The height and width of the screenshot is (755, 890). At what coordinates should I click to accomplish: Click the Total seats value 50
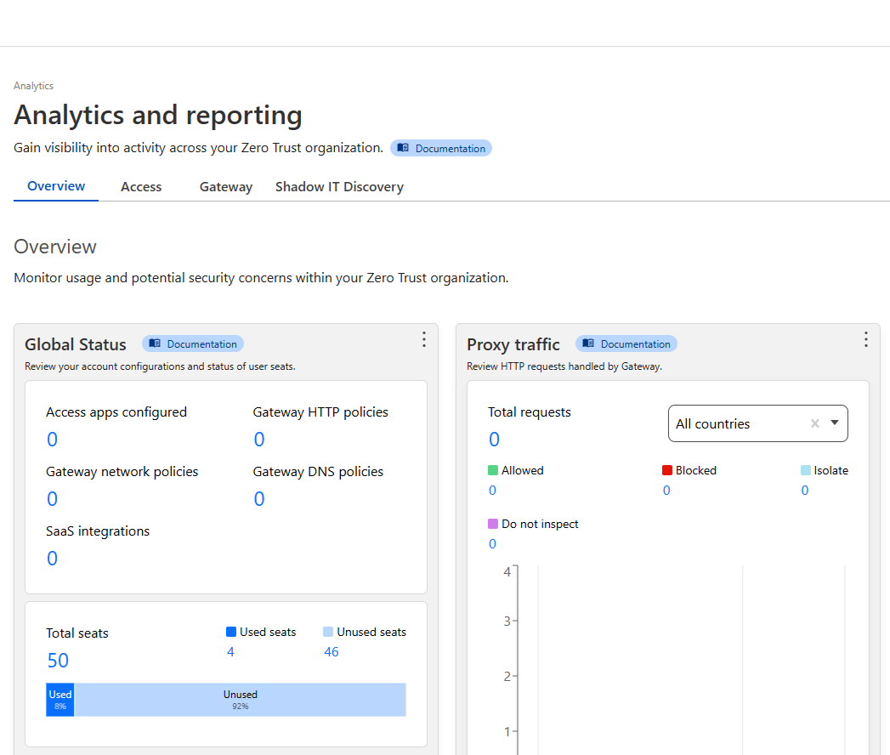point(58,660)
